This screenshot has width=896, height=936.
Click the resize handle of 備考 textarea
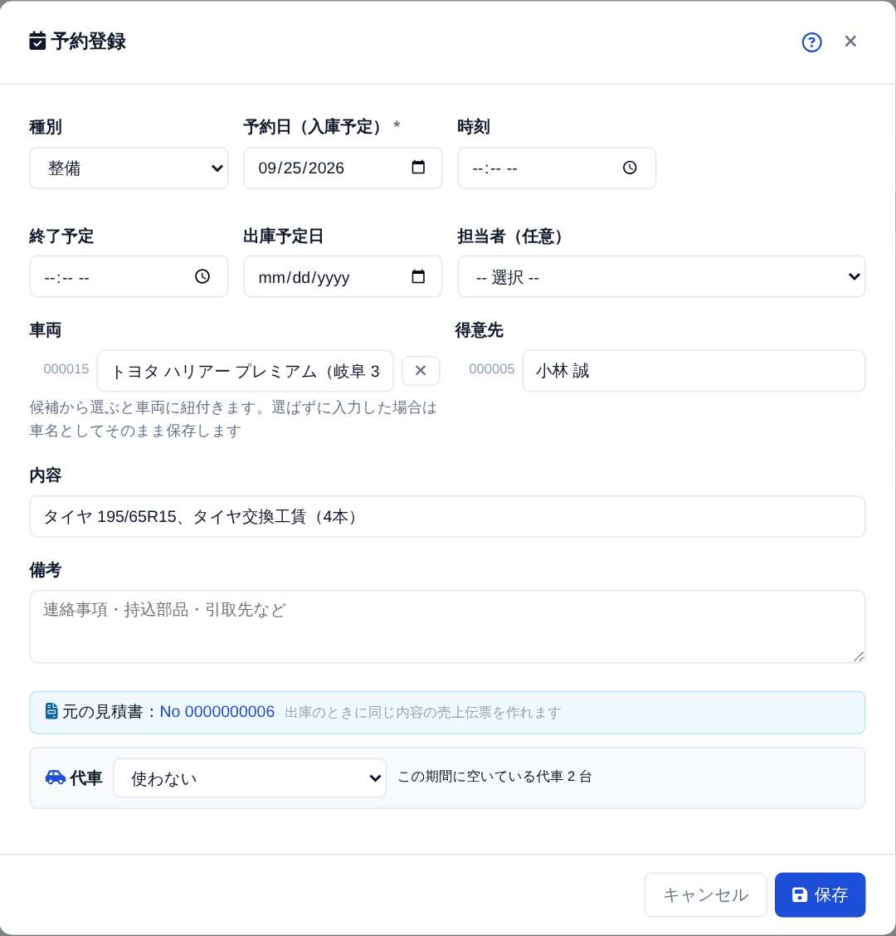pyautogui.click(x=859, y=656)
